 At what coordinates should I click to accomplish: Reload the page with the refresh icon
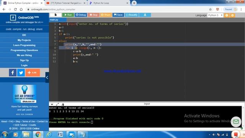pyautogui.click(x=15, y=9)
